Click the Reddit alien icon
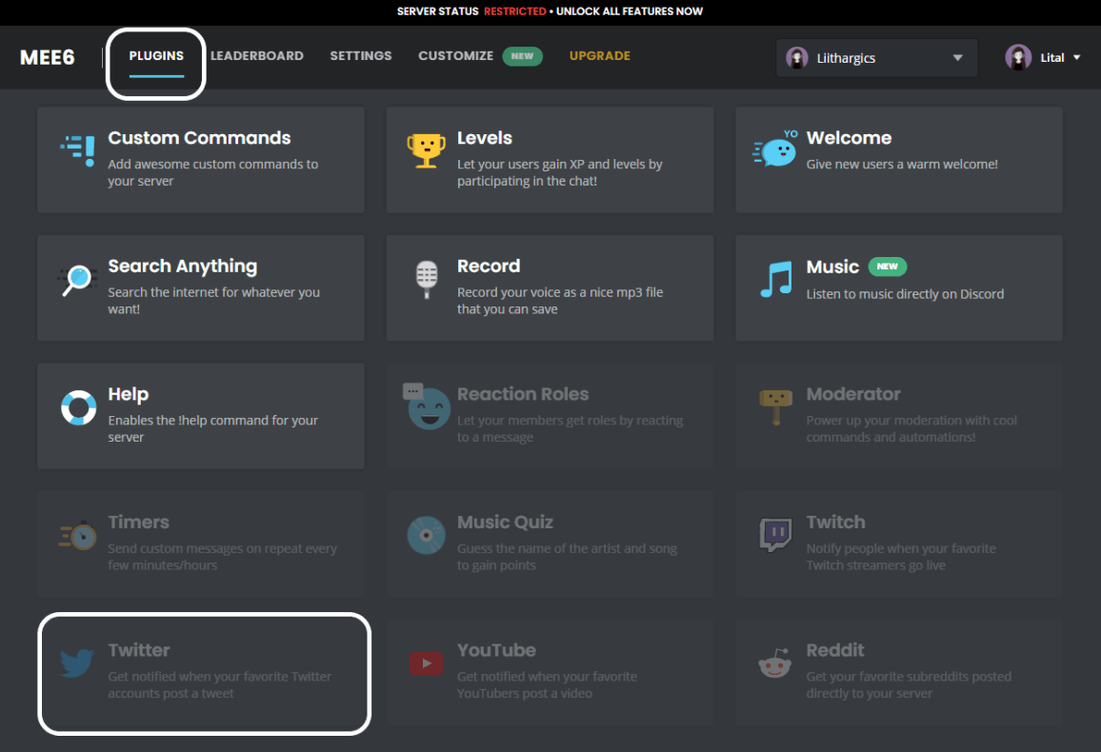The width and height of the screenshot is (1101, 752). pos(775,663)
